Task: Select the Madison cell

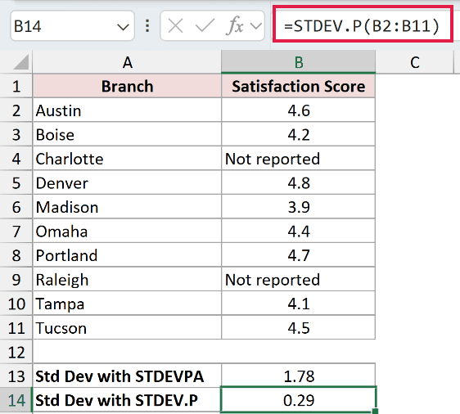Action: click(x=127, y=207)
